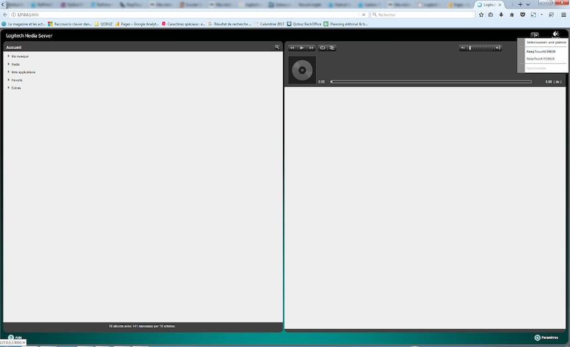This screenshot has height=347, width=570.
Task: Show the list of all tabs
Action: tap(528, 5)
